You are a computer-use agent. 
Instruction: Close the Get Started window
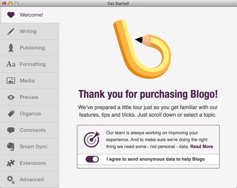(x=4, y=3)
